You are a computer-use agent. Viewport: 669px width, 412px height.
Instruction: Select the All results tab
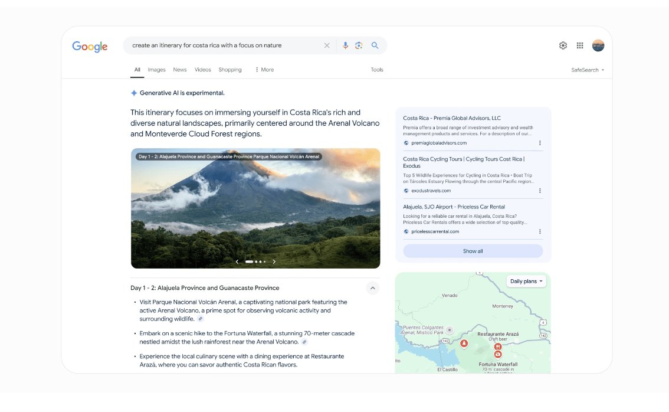137,70
